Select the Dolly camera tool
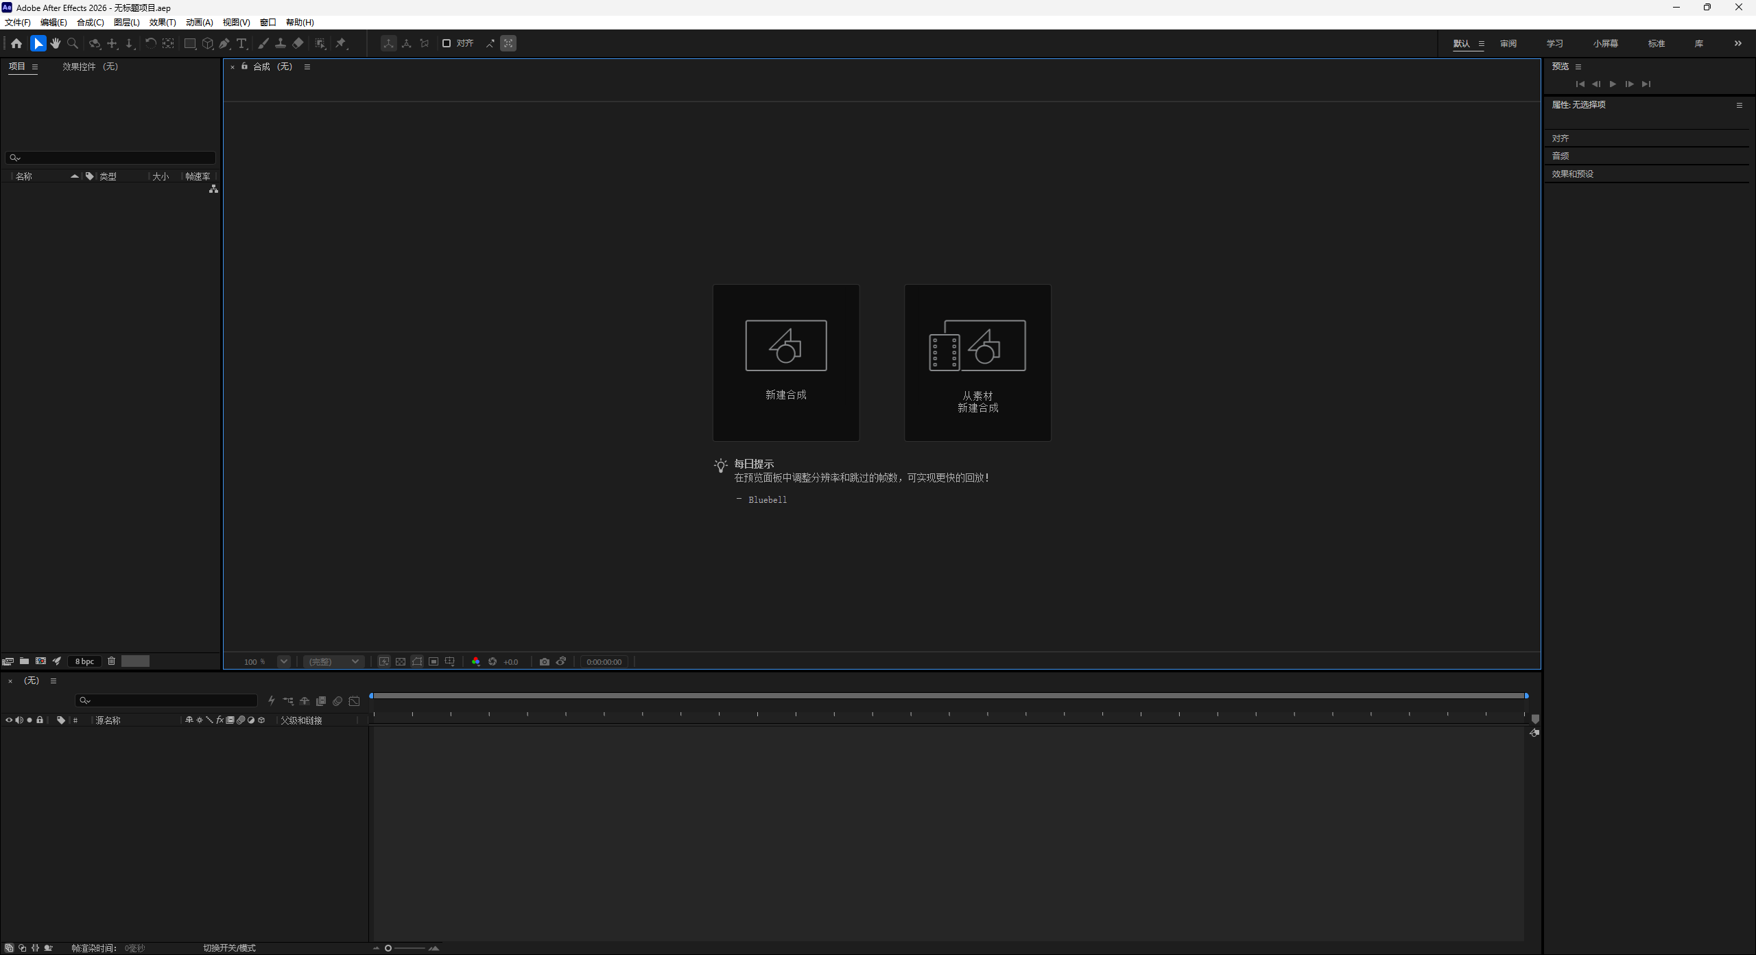The image size is (1756, 955). pyautogui.click(x=130, y=43)
